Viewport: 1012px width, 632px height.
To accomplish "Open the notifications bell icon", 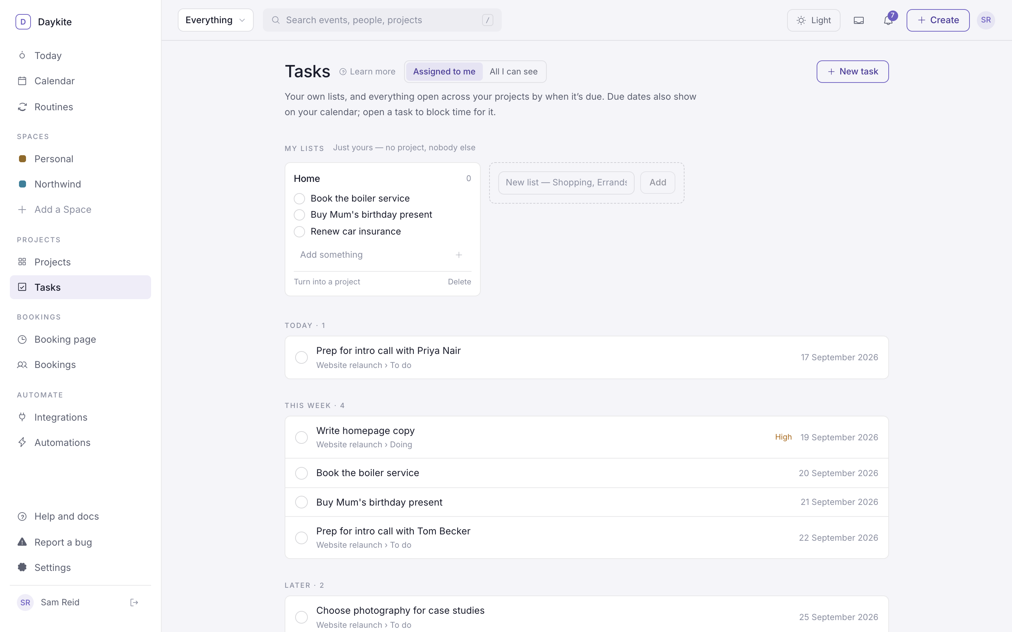I will click(888, 20).
